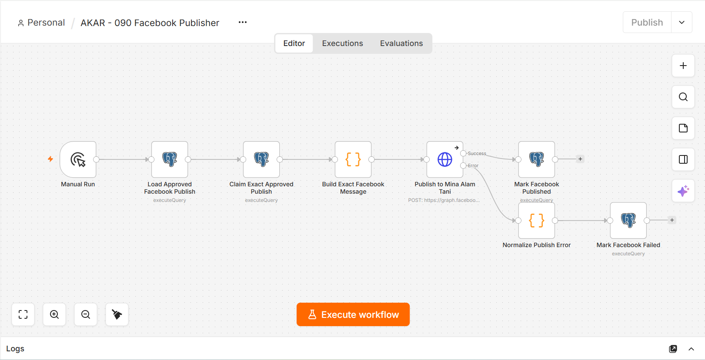The image size is (705, 360).
Task: Open the Mark Facebook Failed Postgres node
Action: click(x=628, y=221)
